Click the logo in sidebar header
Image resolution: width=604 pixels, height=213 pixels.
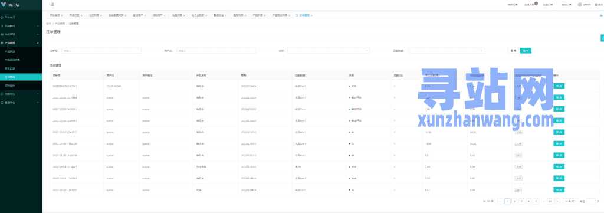click(x=4, y=5)
